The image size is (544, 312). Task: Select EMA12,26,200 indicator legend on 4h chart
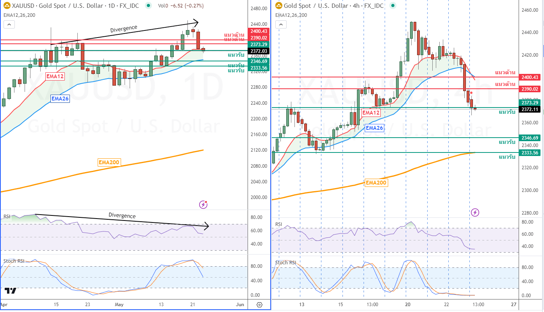(x=291, y=15)
